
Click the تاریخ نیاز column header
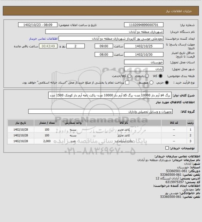tap(21, 123)
